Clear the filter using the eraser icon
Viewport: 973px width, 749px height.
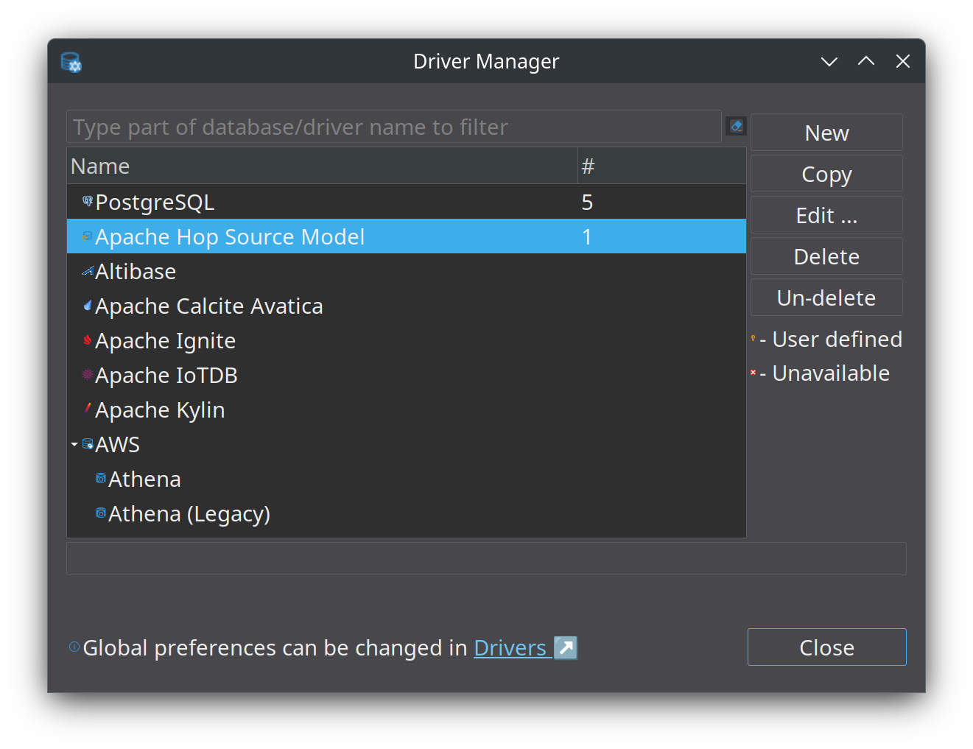point(736,126)
